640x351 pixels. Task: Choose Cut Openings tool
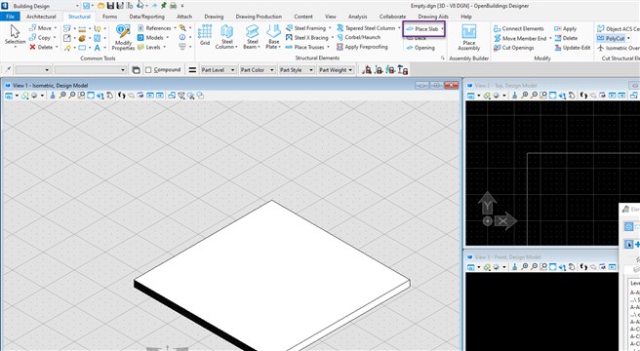click(514, 48)
